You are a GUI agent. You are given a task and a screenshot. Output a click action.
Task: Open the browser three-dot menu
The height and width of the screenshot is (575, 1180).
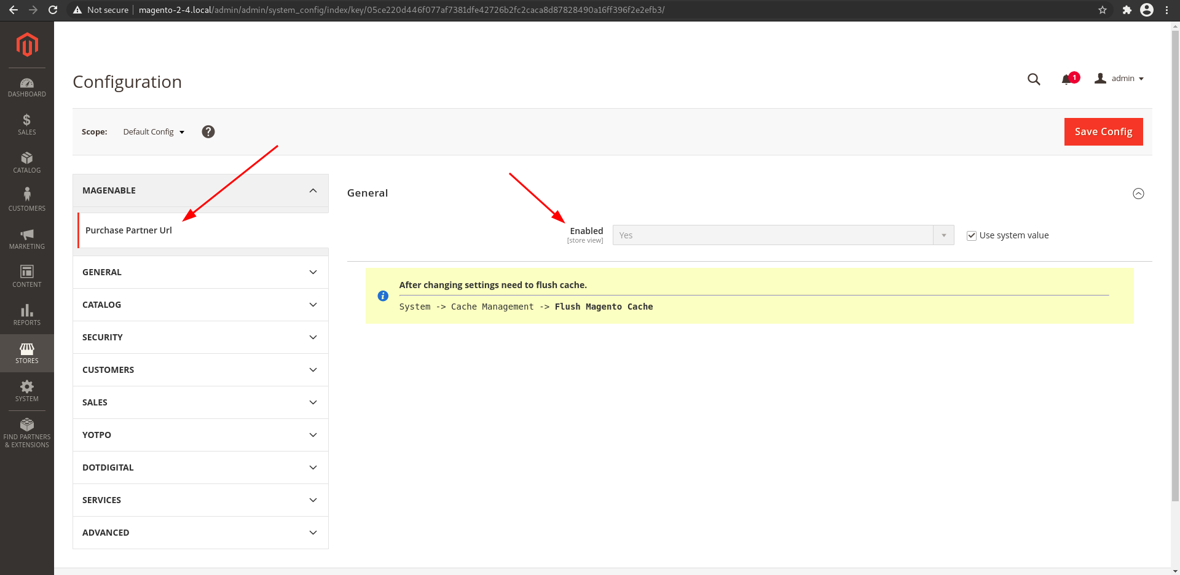(x=1166, y=10)
